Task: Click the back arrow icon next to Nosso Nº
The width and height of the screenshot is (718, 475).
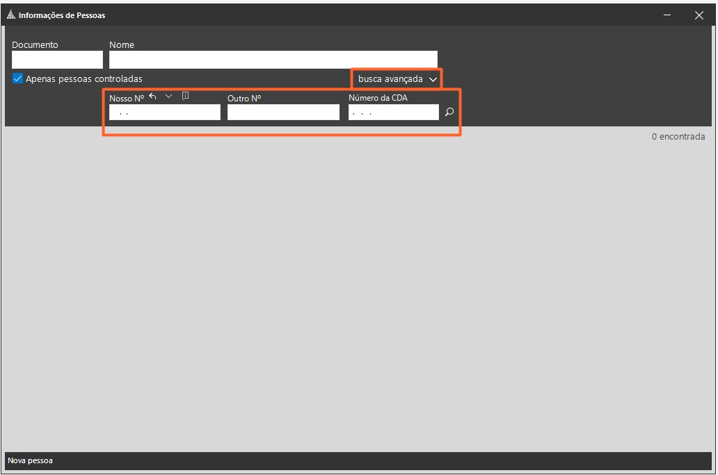Action: [152, 97]
